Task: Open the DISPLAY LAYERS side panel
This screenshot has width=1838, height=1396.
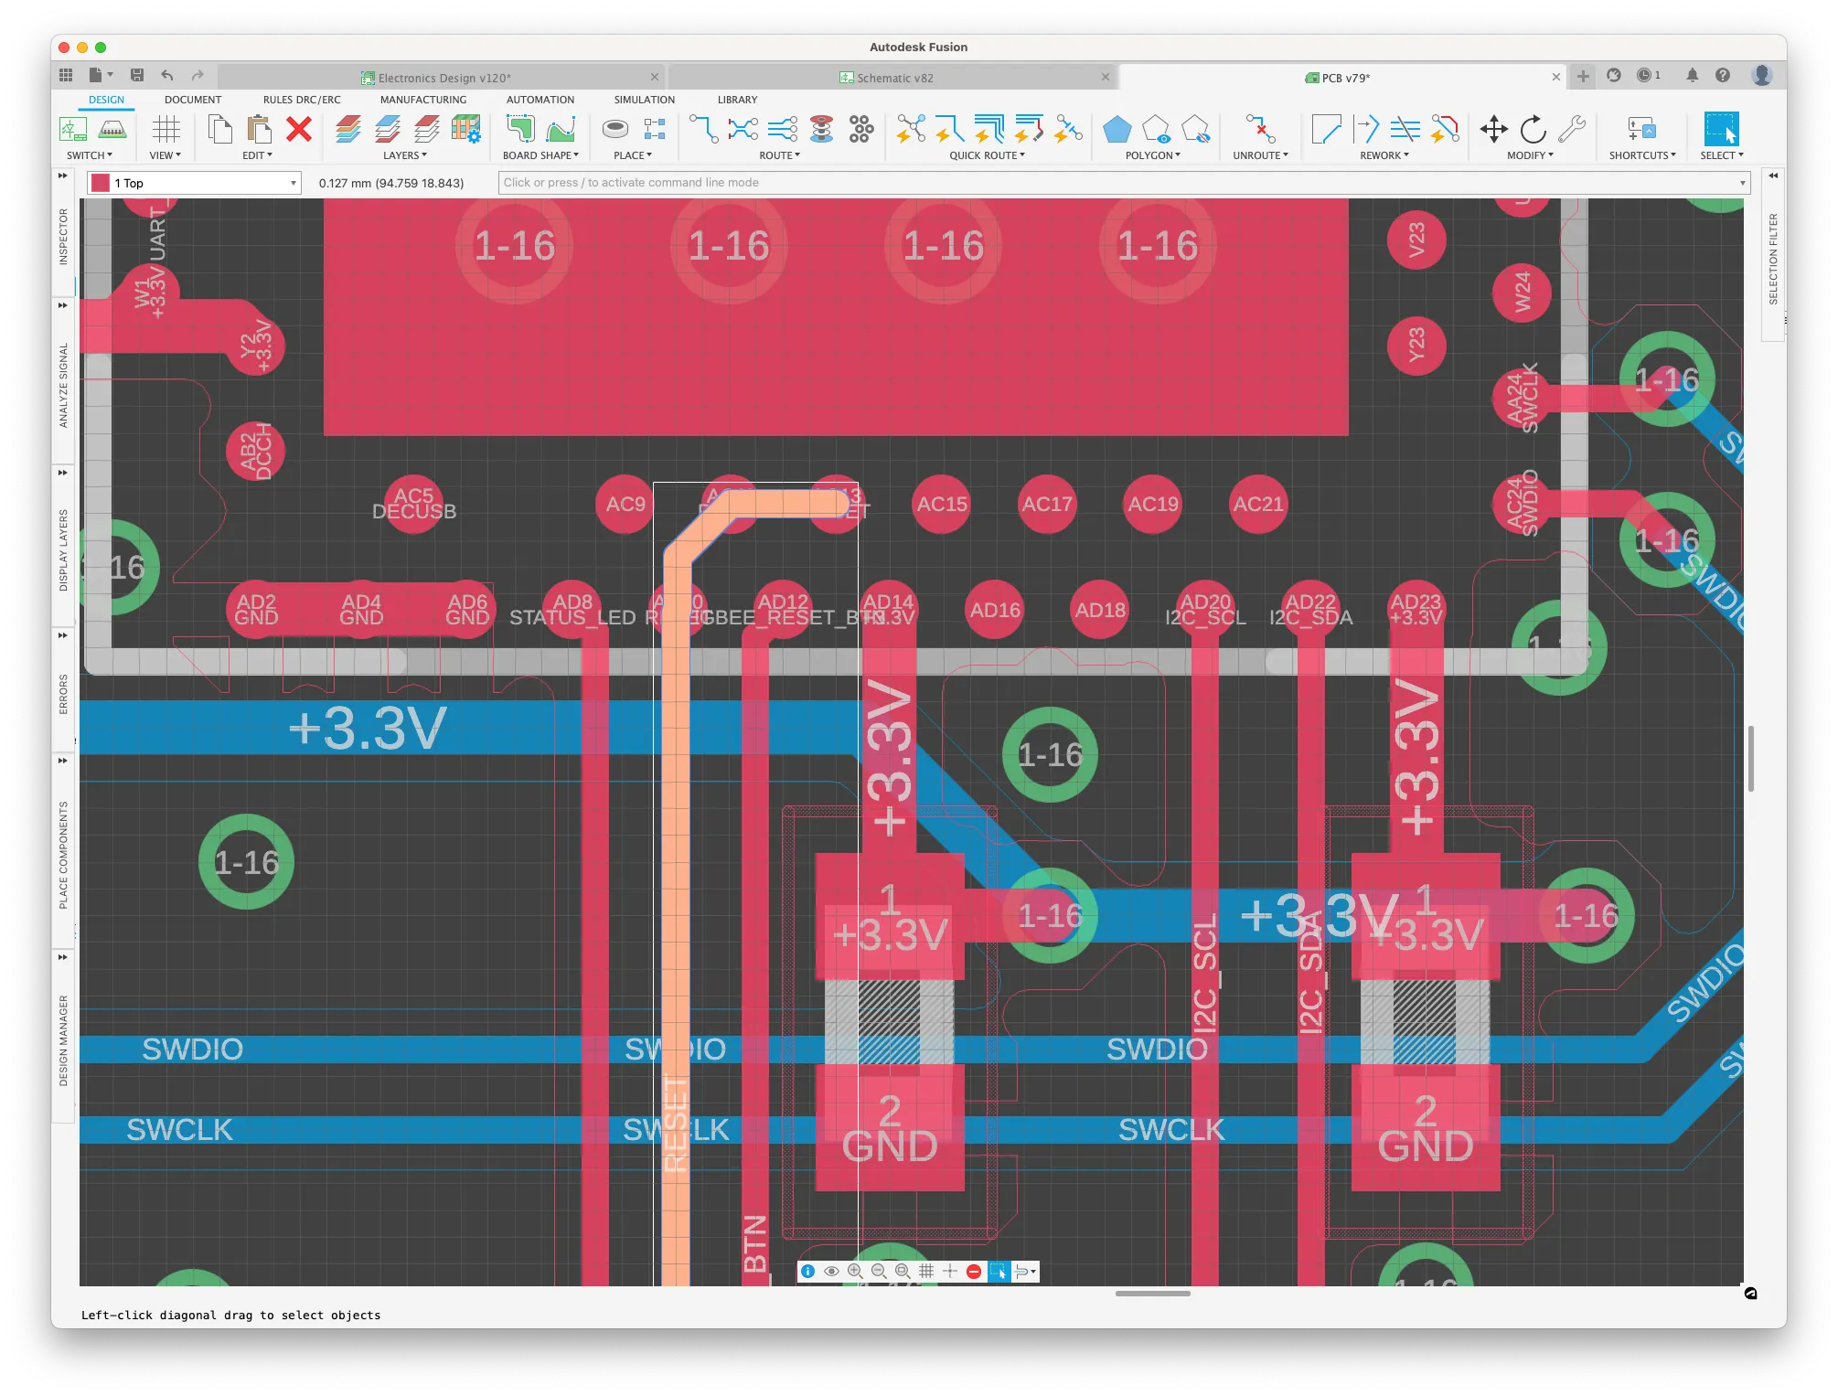Action: (x=63, y=550)
